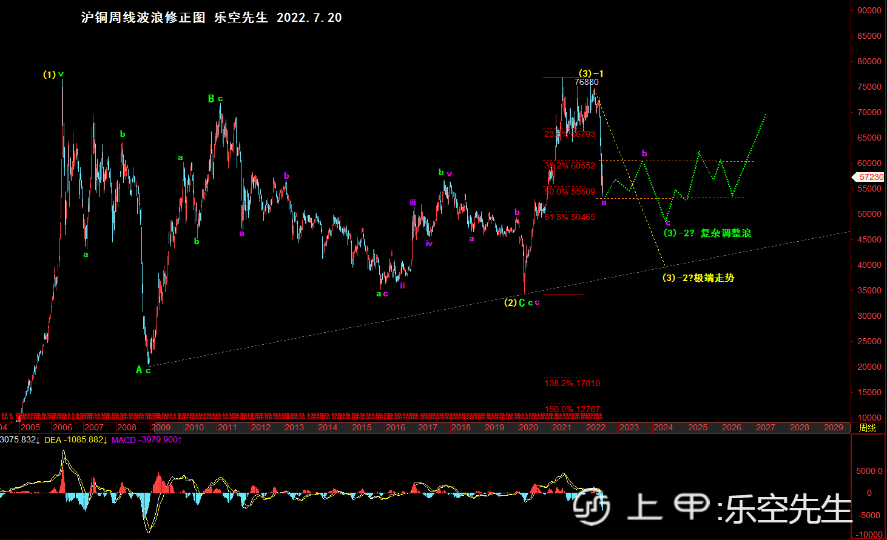
Task: Select the 20000 price axis label
Action: [x=869, y=367]
